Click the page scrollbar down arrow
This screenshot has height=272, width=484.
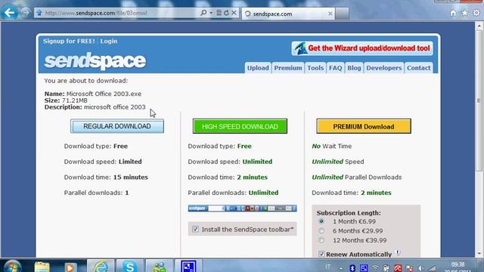479,254
